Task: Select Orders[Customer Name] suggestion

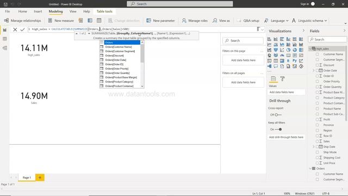Action: [120, 47]
